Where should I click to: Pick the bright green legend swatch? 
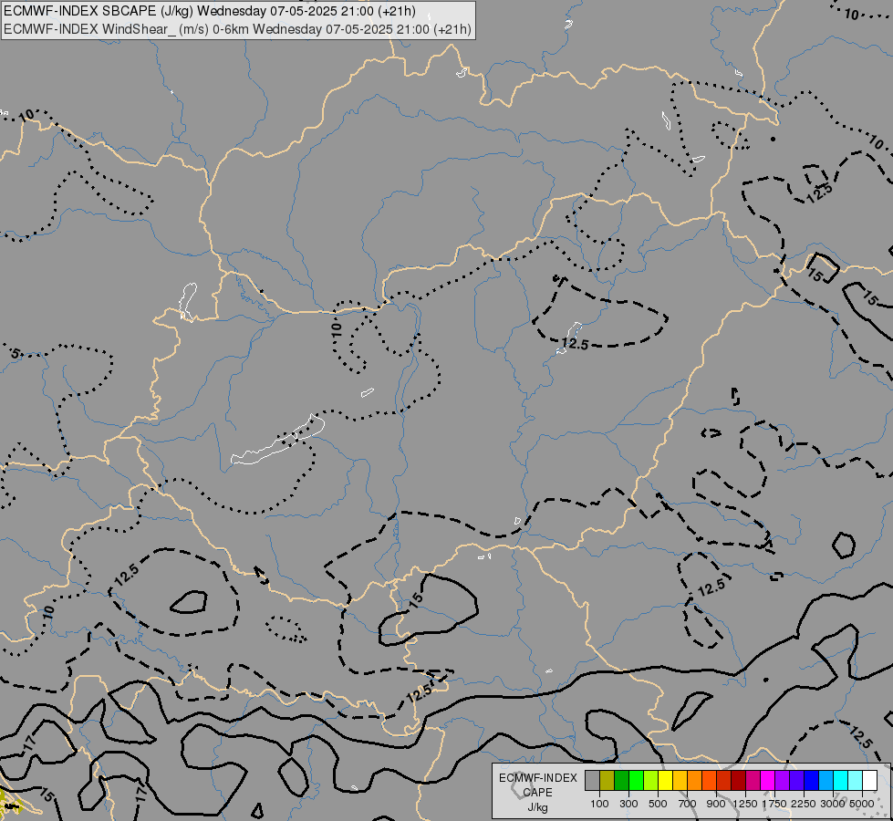(x=636, y=780)
